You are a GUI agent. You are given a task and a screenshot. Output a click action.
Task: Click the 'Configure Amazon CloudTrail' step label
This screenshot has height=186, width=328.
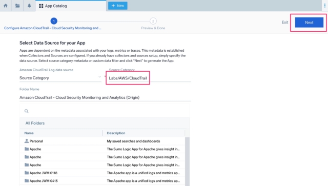tap(53, 28)
